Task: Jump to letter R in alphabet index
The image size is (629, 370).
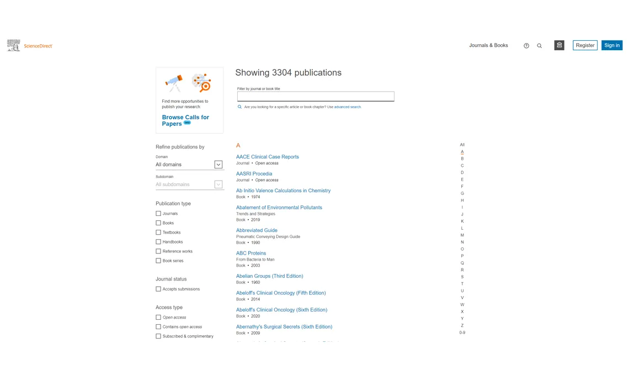Action: pos(462,270)
